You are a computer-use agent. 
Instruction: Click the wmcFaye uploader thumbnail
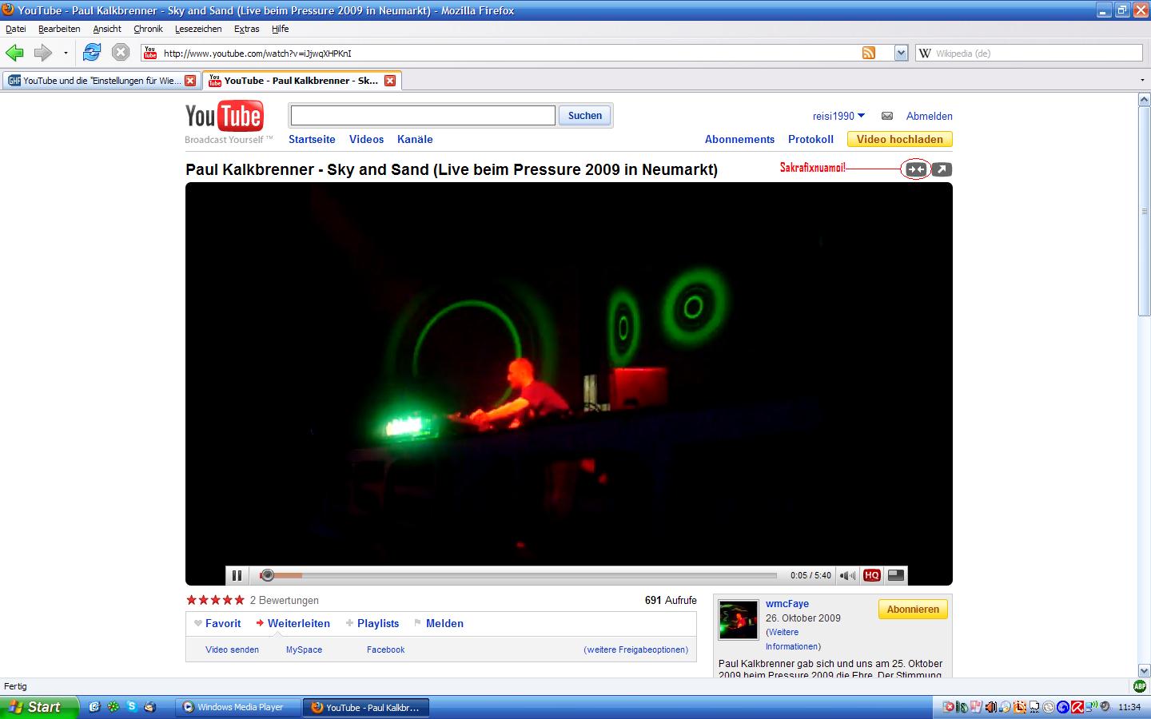click(738, 620)
